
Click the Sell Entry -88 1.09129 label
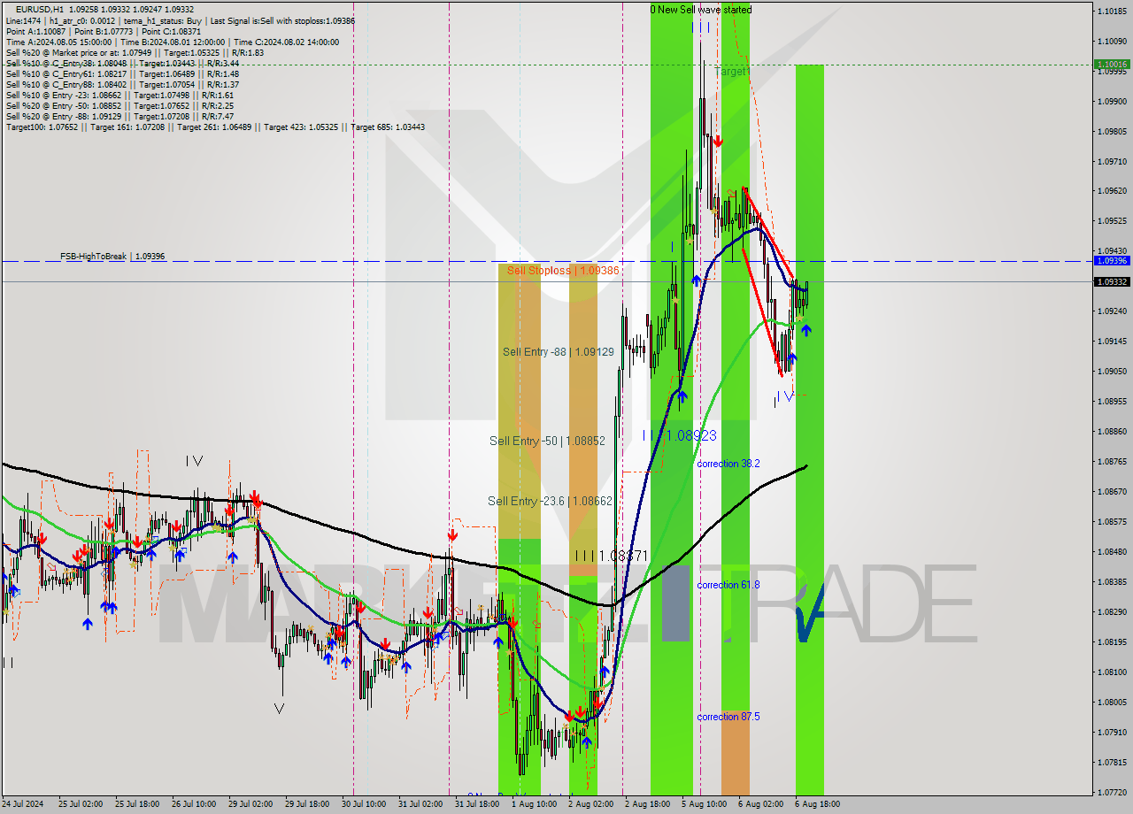pyautogui.click(x=559, y=351)
